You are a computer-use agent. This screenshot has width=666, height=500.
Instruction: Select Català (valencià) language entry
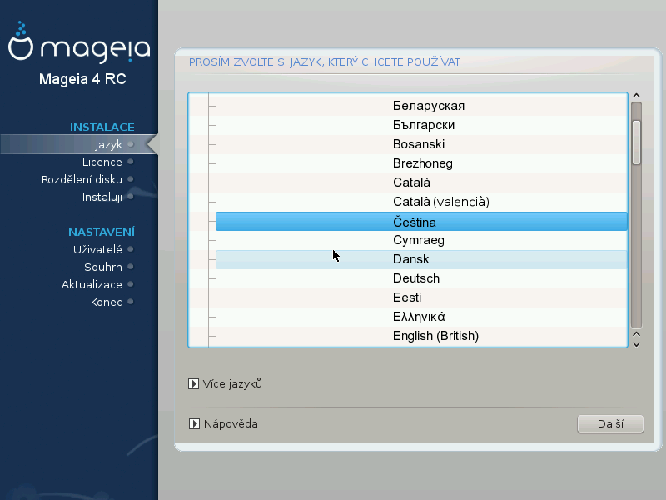440,202
